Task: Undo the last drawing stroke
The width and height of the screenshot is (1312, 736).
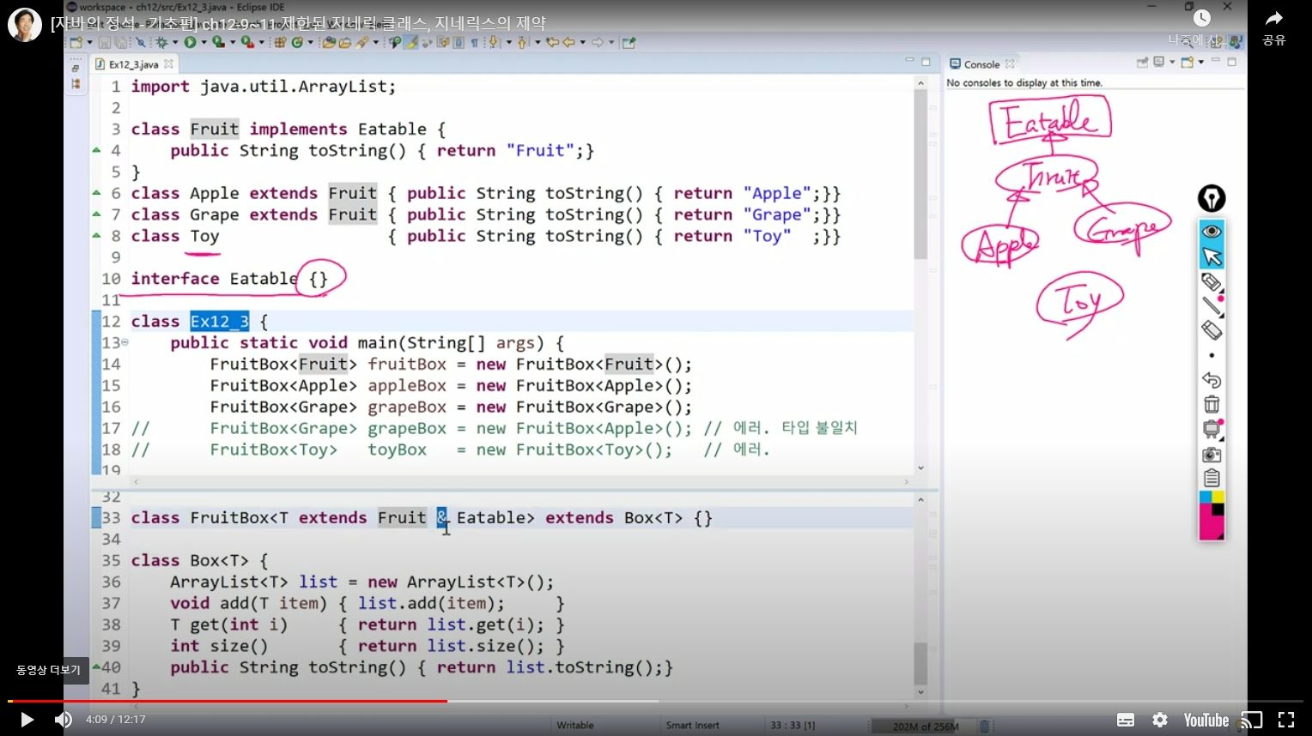Action: (x=1212, y=380)
